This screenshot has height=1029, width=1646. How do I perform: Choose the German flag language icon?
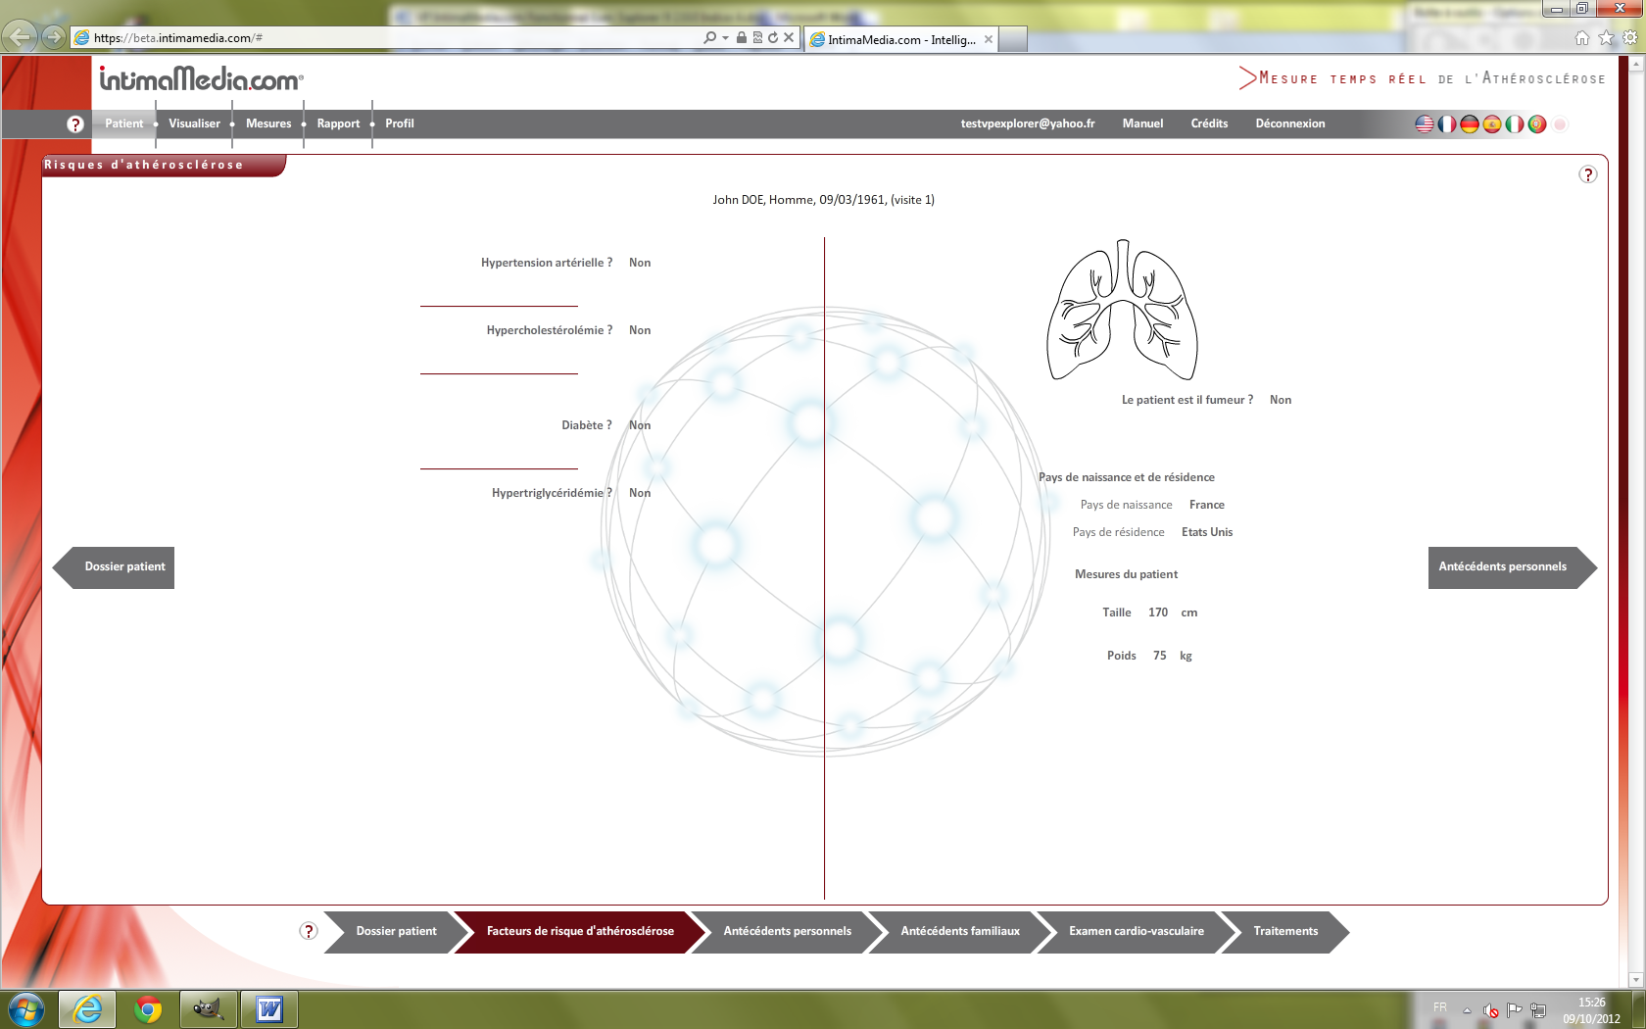1470,124
